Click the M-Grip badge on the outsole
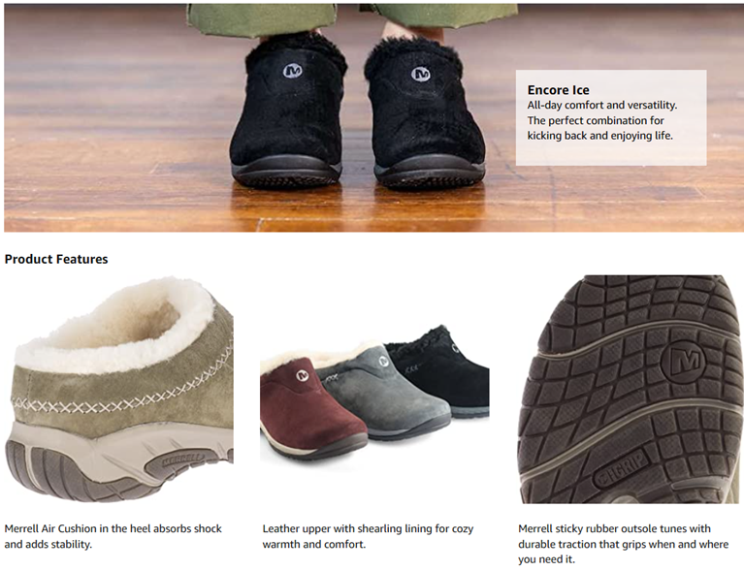Viewport: 744px width, 571px height. [x=621, y=470]
